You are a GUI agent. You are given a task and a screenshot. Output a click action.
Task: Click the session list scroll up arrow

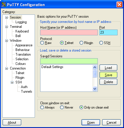coord(95,67)
